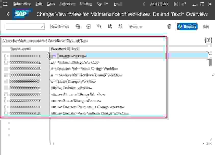Open the Selection menu
215x155 pixels.
point(67,4)
